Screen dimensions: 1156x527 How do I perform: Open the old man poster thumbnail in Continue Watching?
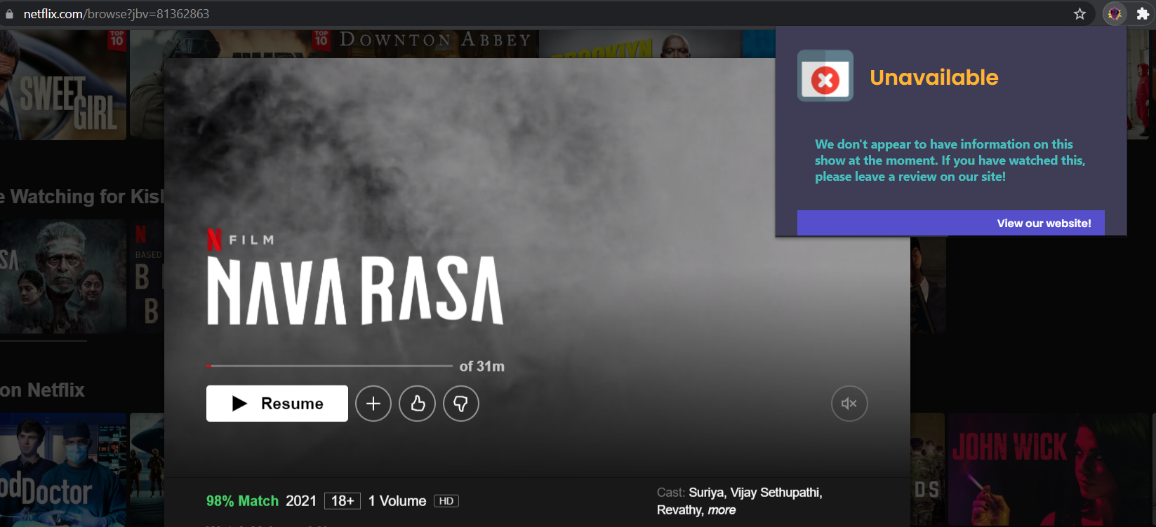(x=63, y=276)
